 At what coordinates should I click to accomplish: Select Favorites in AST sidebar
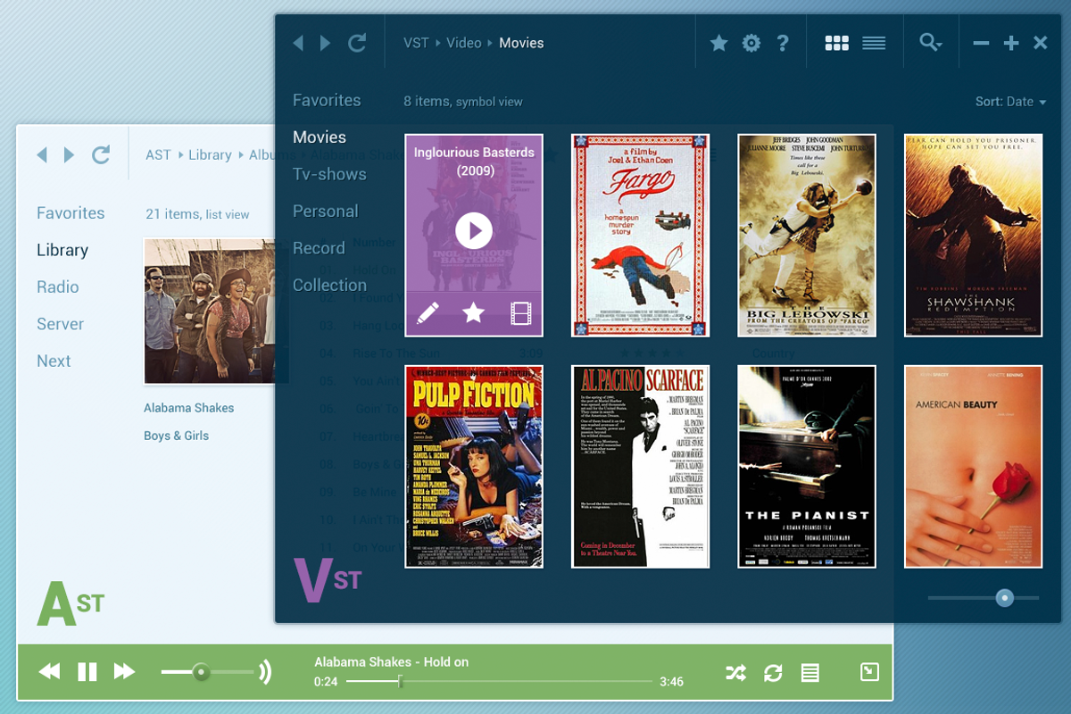pos(71,213)
